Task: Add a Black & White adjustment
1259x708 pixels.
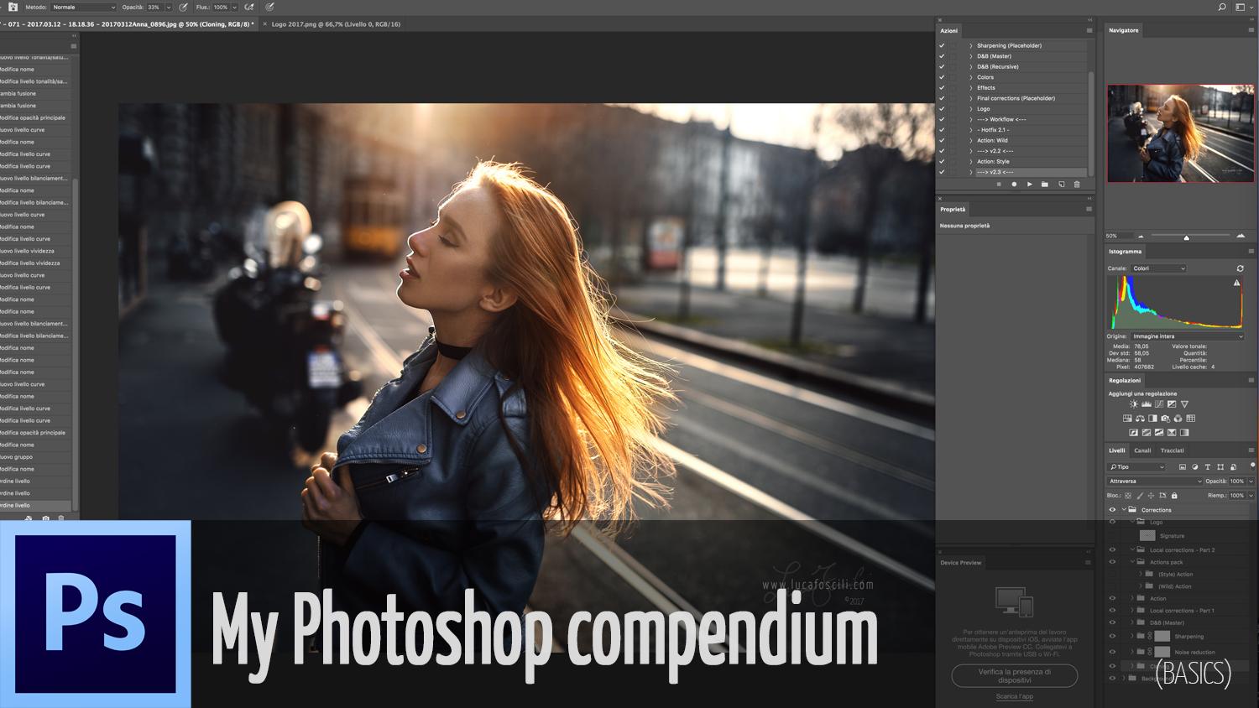Action: coord(1152,419)
